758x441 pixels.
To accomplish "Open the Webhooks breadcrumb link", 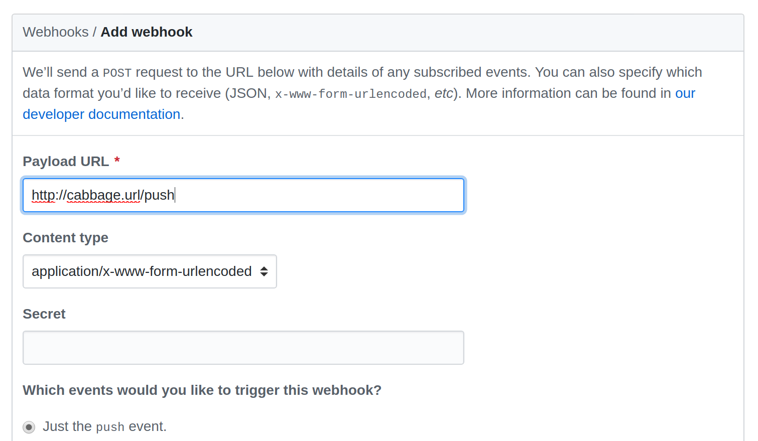I will 55,32.
